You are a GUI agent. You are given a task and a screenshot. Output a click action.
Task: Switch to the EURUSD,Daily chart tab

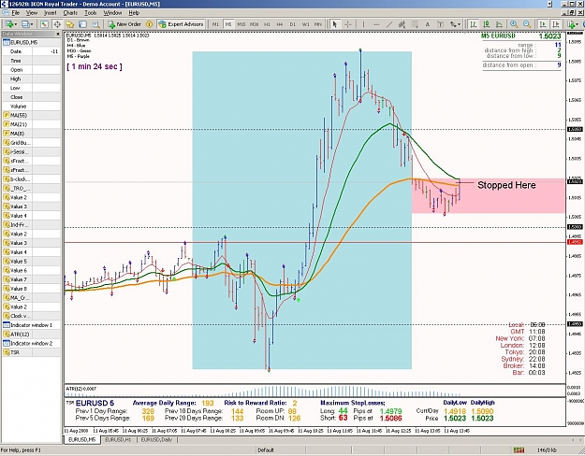point(156,440)
